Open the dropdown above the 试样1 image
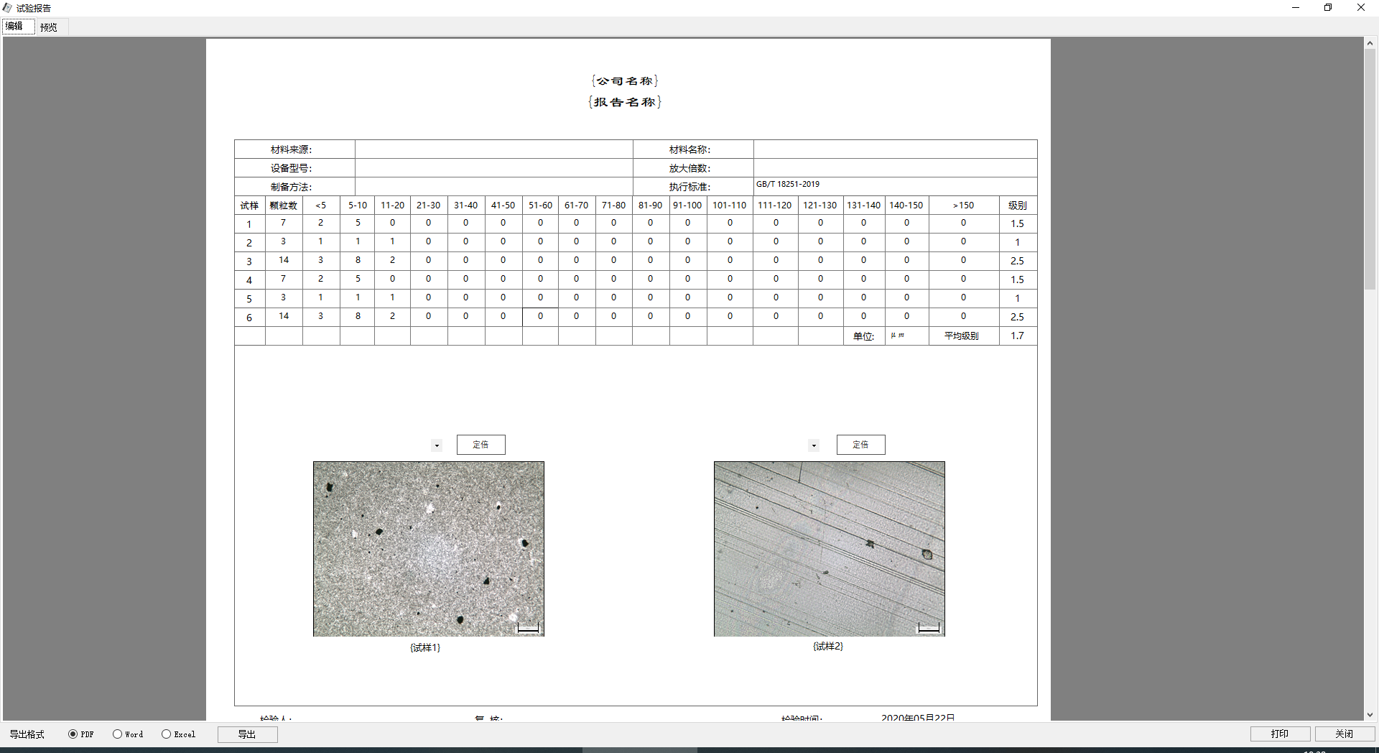The height and width of the screenshot is (753, 1379). click(x=437, y=445)
